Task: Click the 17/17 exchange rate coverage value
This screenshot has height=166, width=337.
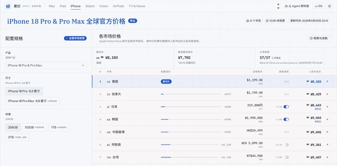Action: (x=265, y=58)
